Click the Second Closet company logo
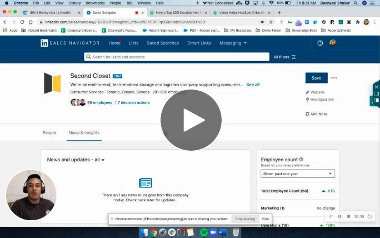This screenshot has height=238, width=380. coord(52,83)
